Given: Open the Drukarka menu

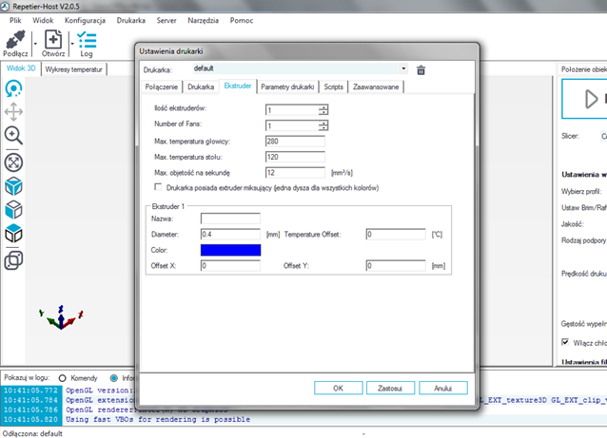Looking at the screenshot, I should (131, 21).
